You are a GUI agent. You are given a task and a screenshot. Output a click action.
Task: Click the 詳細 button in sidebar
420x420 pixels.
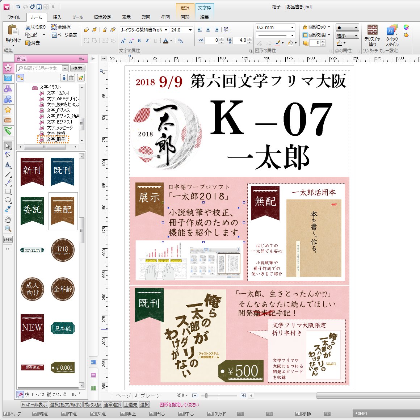click(x=8, y=239)
